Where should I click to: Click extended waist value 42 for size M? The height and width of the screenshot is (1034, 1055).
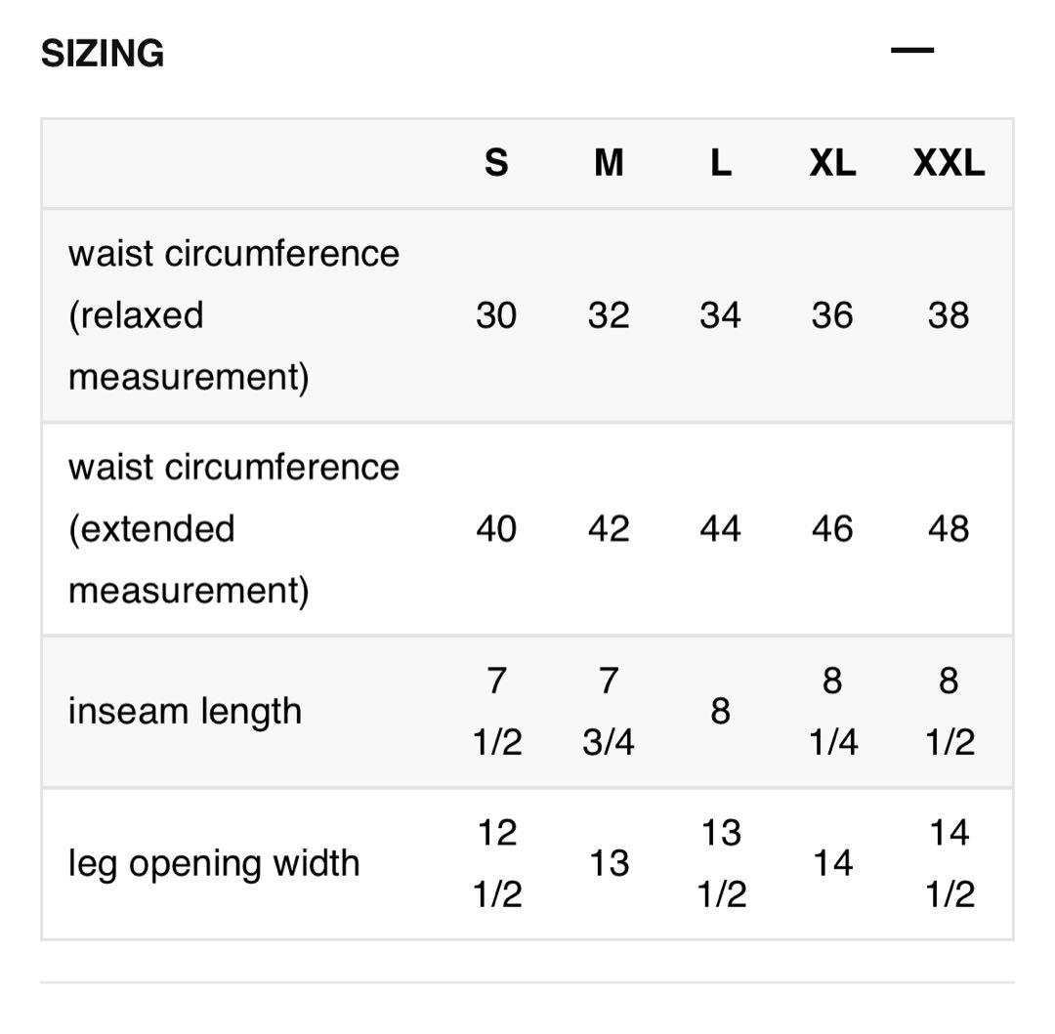click(x=609, y=528)
